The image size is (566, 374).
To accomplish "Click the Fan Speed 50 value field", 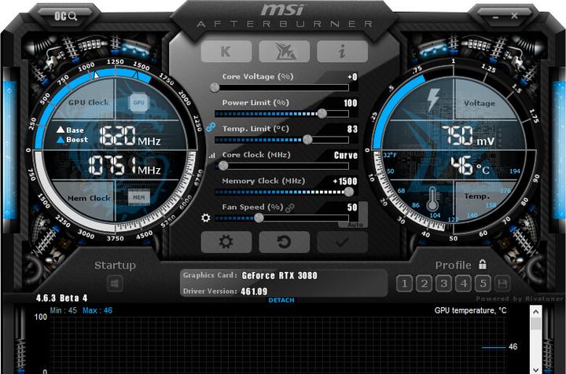I will pos(352,207).
